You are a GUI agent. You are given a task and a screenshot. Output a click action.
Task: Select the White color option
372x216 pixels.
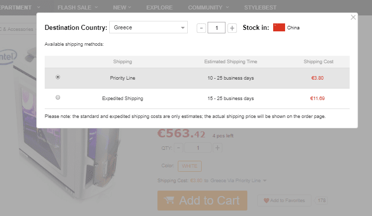(x=189, y=166)
